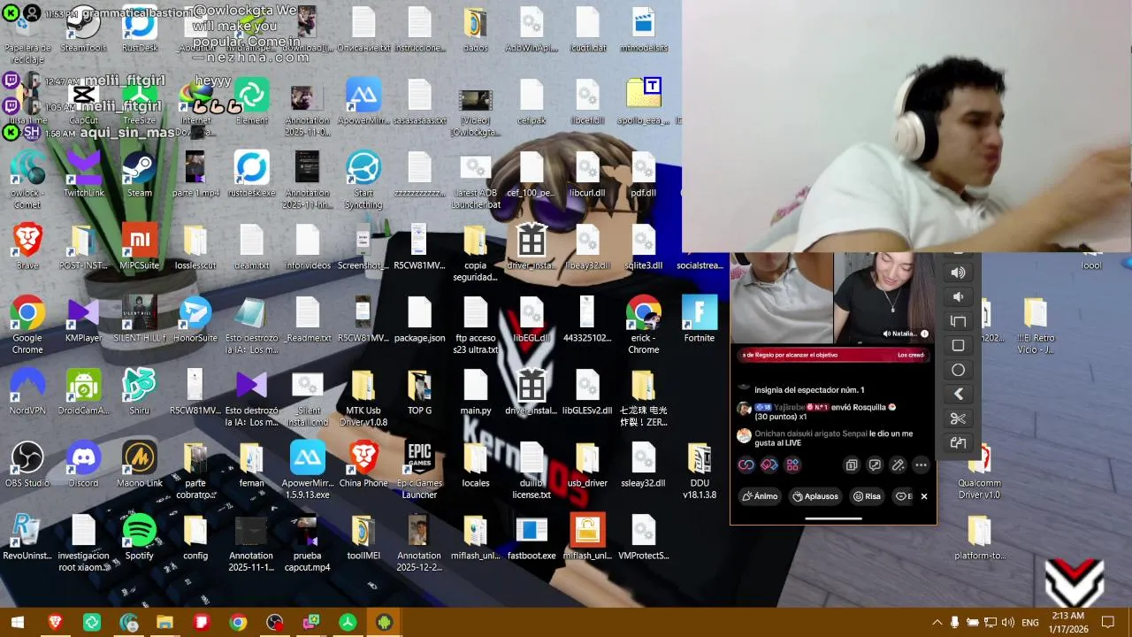Screen dimensions: 1132x637
Task: Open the notification center in the taskbar
Action: tap(1107, 623)
